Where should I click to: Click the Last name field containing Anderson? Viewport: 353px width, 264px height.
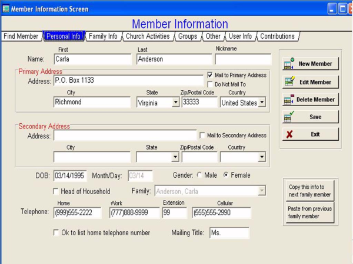(x=174, y=59)
